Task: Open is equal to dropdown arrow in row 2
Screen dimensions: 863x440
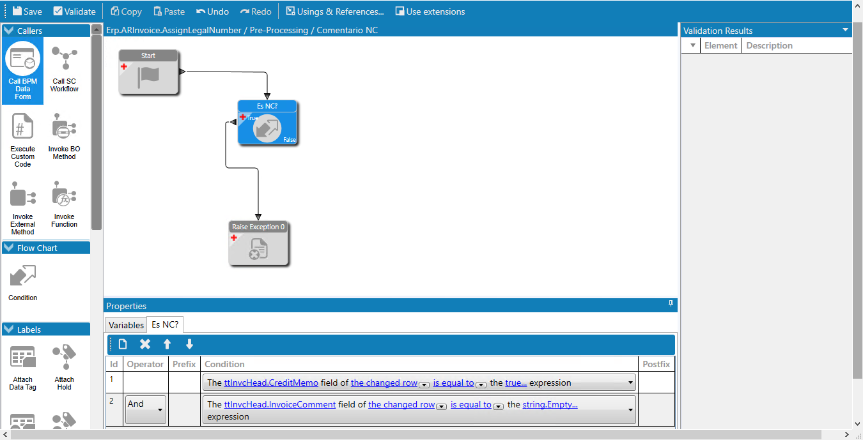Action: [x=498, y=406]
